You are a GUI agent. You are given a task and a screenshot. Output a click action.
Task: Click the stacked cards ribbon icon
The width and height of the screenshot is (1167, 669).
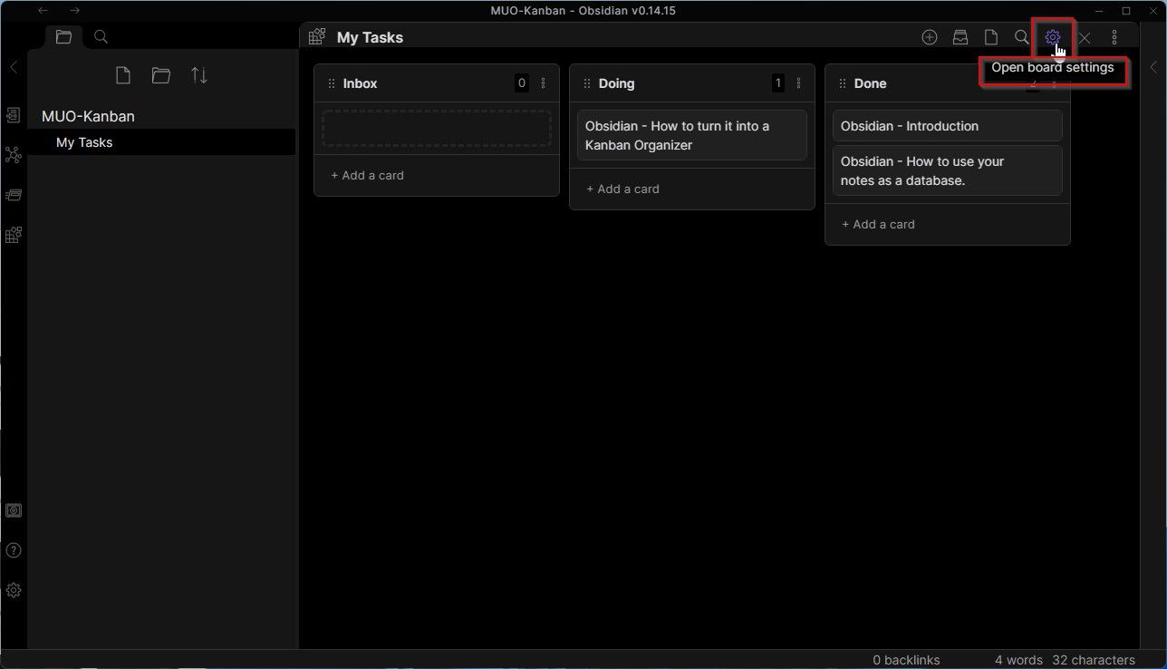[14, 195]
